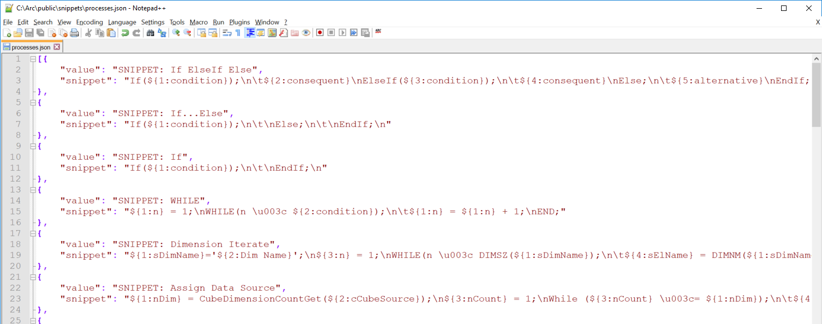Collapse the fold marker on line 1

pos(33,59)
